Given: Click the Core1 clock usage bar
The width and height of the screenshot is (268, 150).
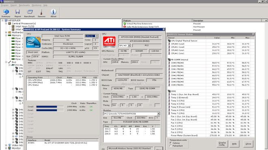Looking at the screenshot, I should click(x=50, y=110).
